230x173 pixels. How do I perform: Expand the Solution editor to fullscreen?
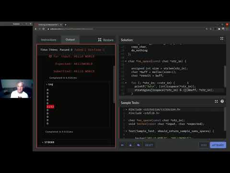(x=222, y=38)
